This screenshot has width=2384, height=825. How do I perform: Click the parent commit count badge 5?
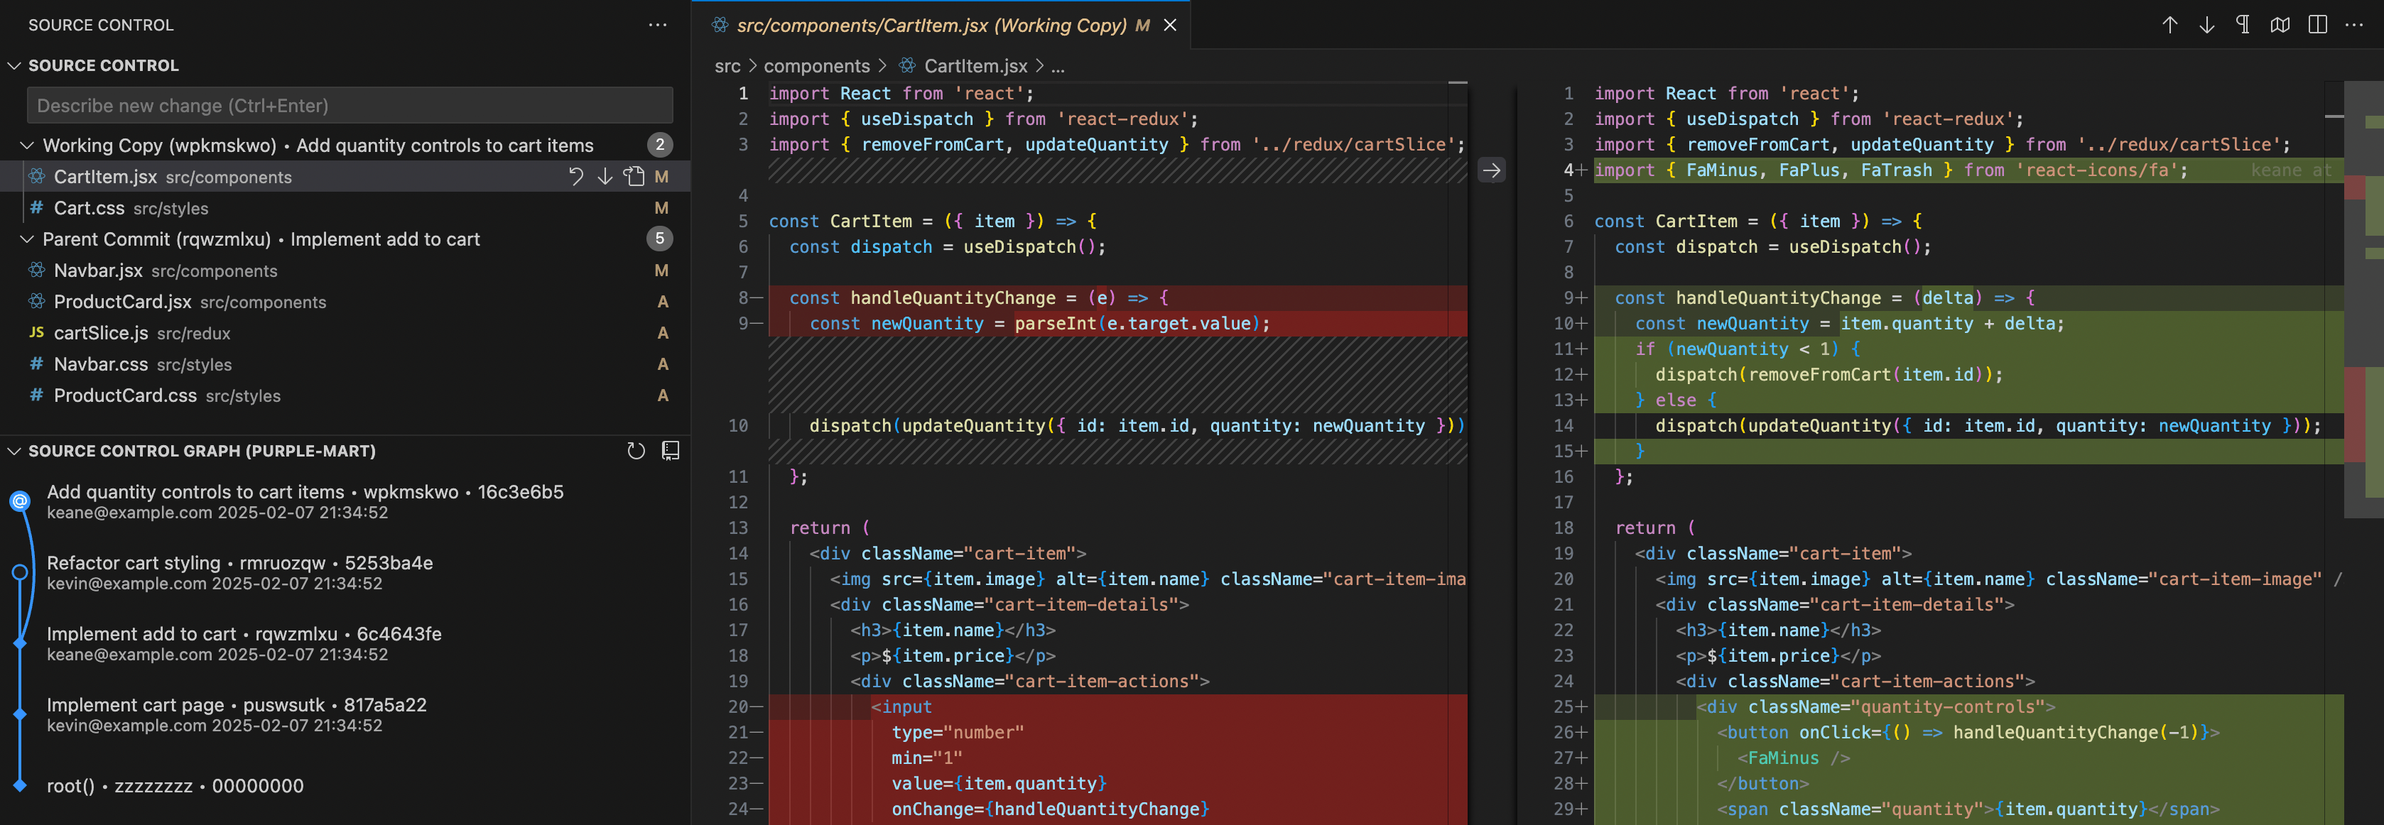659,239
